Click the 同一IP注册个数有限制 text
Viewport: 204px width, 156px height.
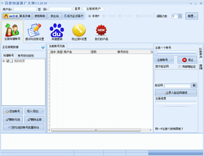[x=169, y=129]
